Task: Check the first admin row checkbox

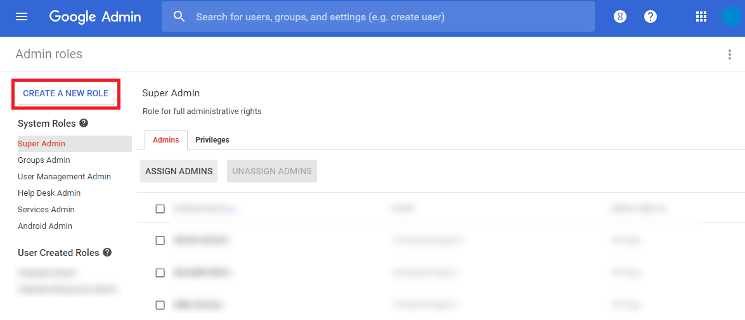Action: pyautogui.click(x=160, y=208)
